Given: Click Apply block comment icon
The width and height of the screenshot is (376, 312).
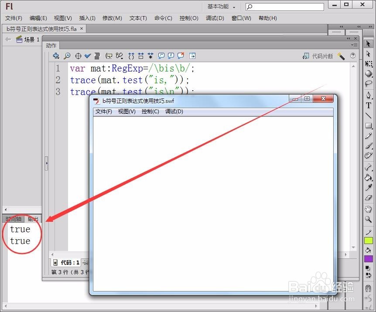Looking at the screenshot, I should 161,56.
